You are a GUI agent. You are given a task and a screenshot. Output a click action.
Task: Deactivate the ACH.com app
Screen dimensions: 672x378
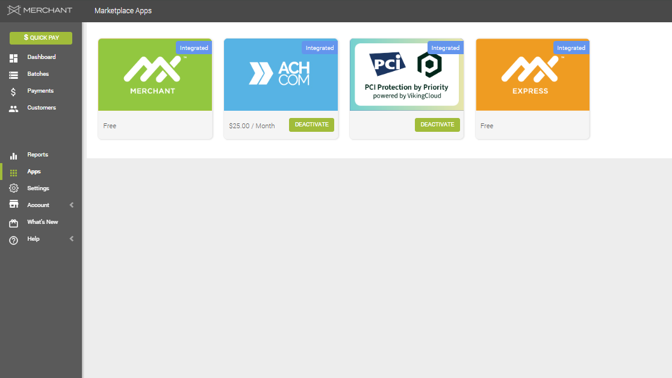311,125
